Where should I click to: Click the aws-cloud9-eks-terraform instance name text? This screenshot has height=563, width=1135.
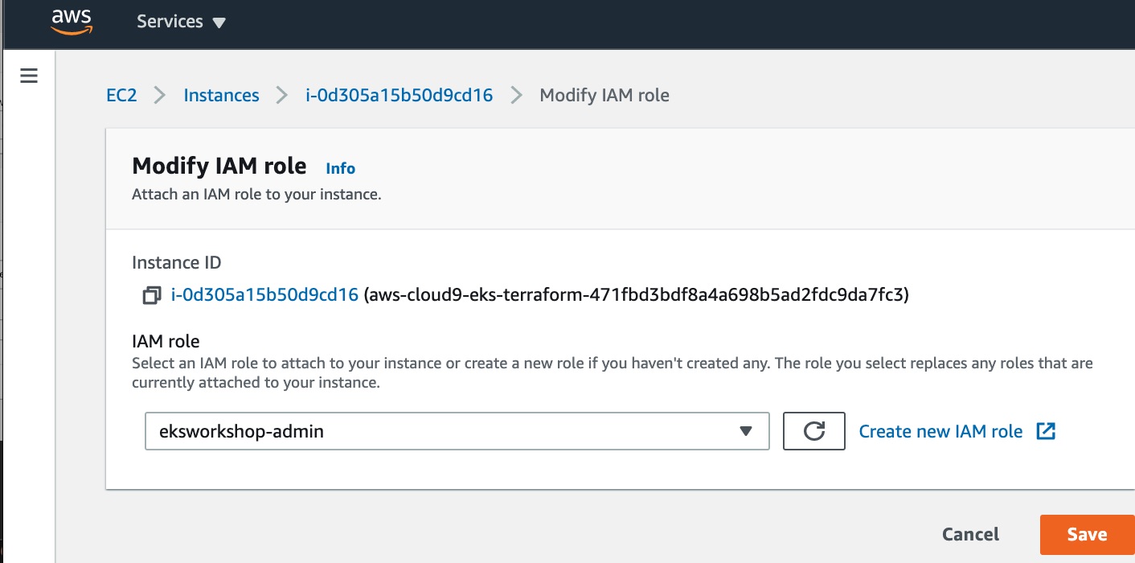tap(637, 295)
